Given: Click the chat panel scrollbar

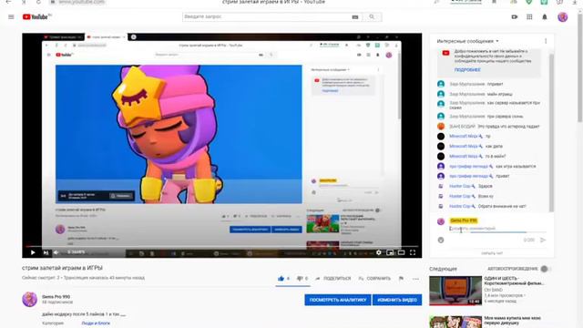Looking at the screenshot, I should click(x=551, y=133).
